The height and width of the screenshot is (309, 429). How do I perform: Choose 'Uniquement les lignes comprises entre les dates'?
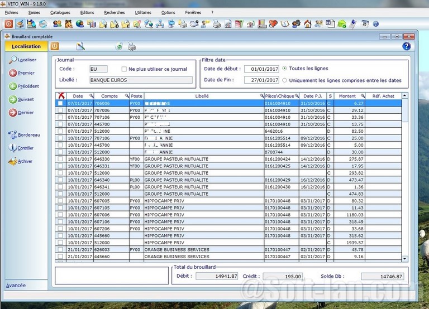285,80
